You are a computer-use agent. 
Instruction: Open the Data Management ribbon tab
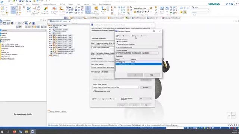pyautogui.click(x=105, y=4)
